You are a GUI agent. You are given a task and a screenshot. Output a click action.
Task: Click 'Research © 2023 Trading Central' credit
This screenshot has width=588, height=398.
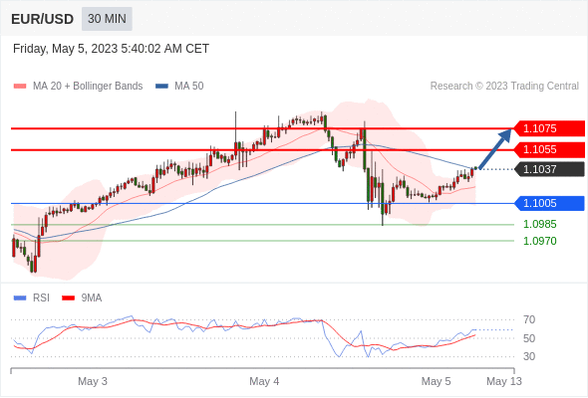coord(504,87)
